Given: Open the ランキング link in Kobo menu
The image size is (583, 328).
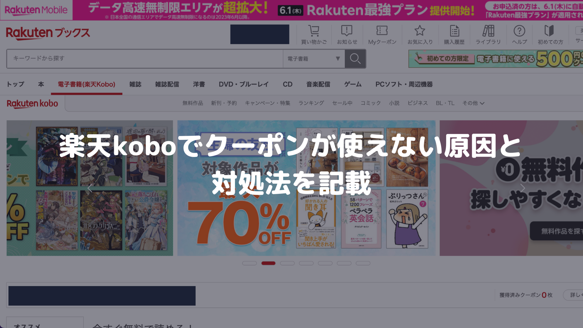Looking at the screenshot, I should (311, 103).
